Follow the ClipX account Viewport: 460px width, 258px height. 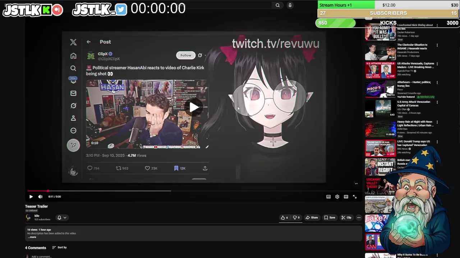pos(186,55)
